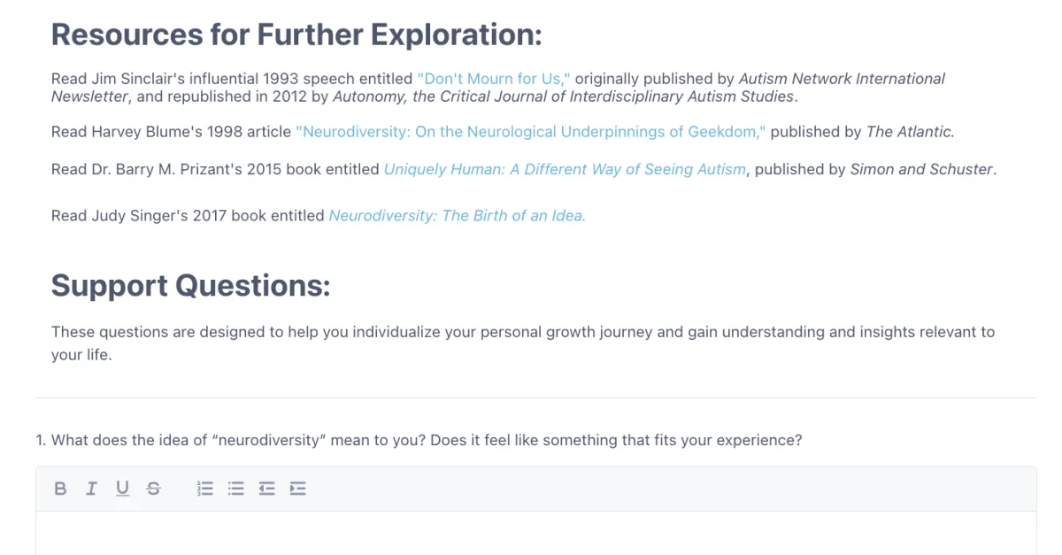
Task: Click the horizontal divider below Support Questions
Action: (x=535, y=397)
